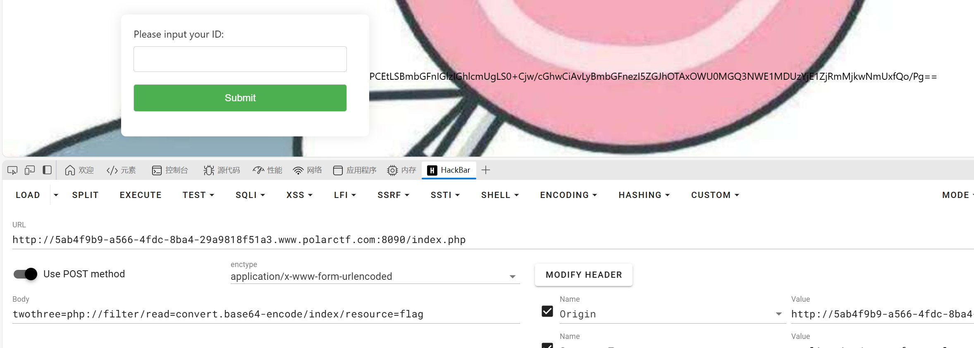The width and height of the screenshot is (974, 348).
Task: Open the Welcome home icon tab
Action: pyautogui.click(x=70, y=170)
